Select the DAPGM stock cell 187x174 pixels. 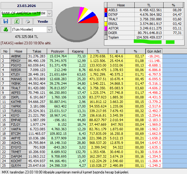[x=19, y=156]
